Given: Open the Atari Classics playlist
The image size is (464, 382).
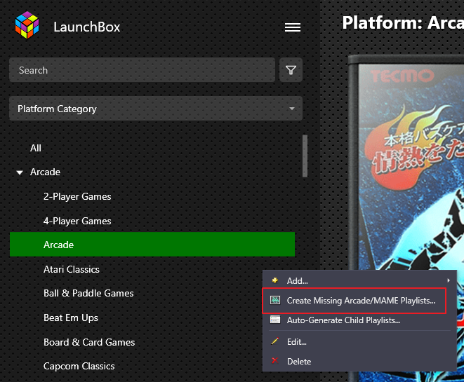Looking at the screenshot, I should coord(72,269).
